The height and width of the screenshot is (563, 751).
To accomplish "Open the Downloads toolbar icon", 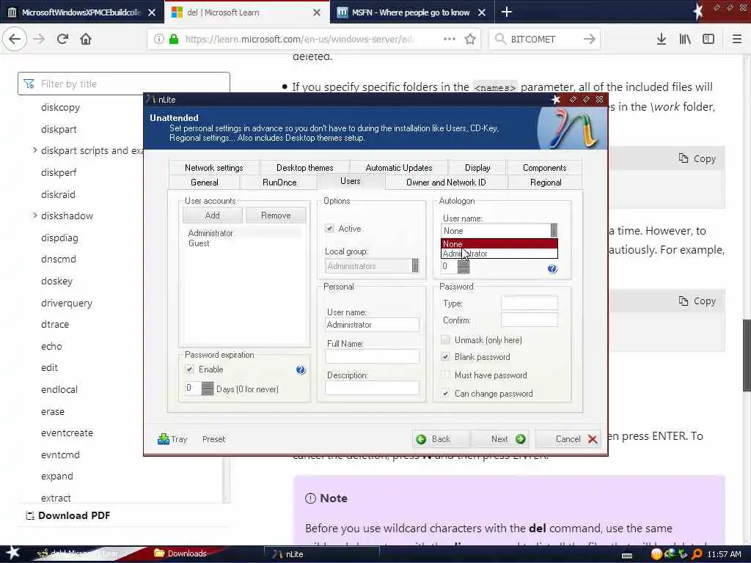I will click(661, 39).
